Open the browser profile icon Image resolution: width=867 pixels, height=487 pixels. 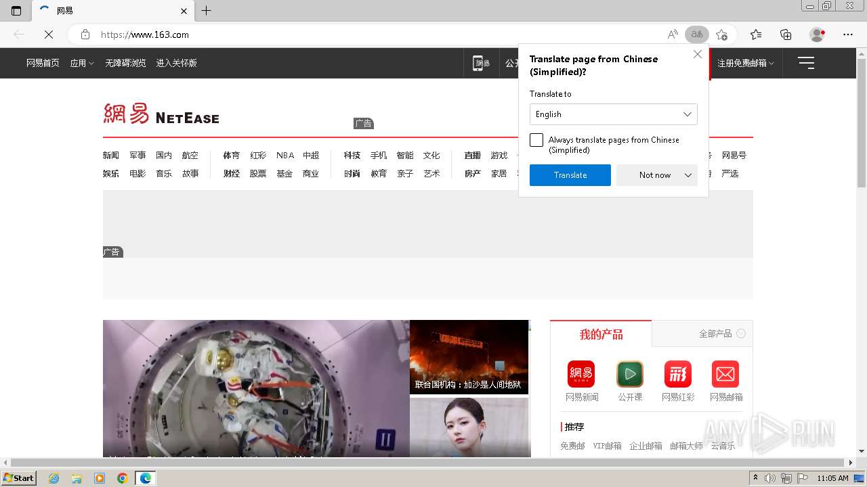coord(818,34)
